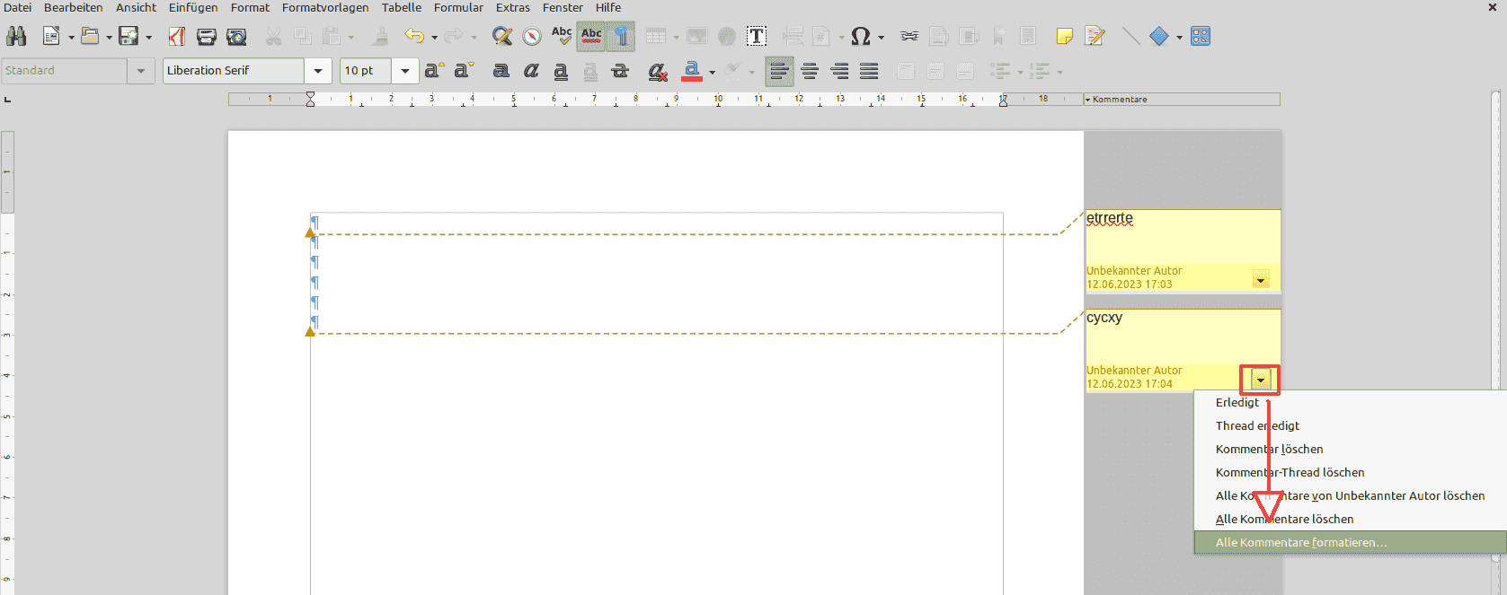Open the find and replace magnifier icon
The height and width of the screenshot is (595, 1507).
(x=502, y=36)
